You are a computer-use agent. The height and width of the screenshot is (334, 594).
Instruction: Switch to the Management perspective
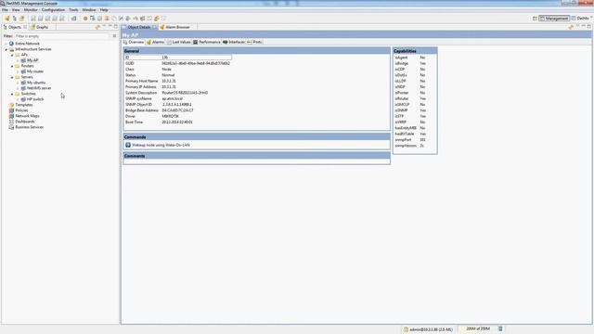[x=554, y=19]
